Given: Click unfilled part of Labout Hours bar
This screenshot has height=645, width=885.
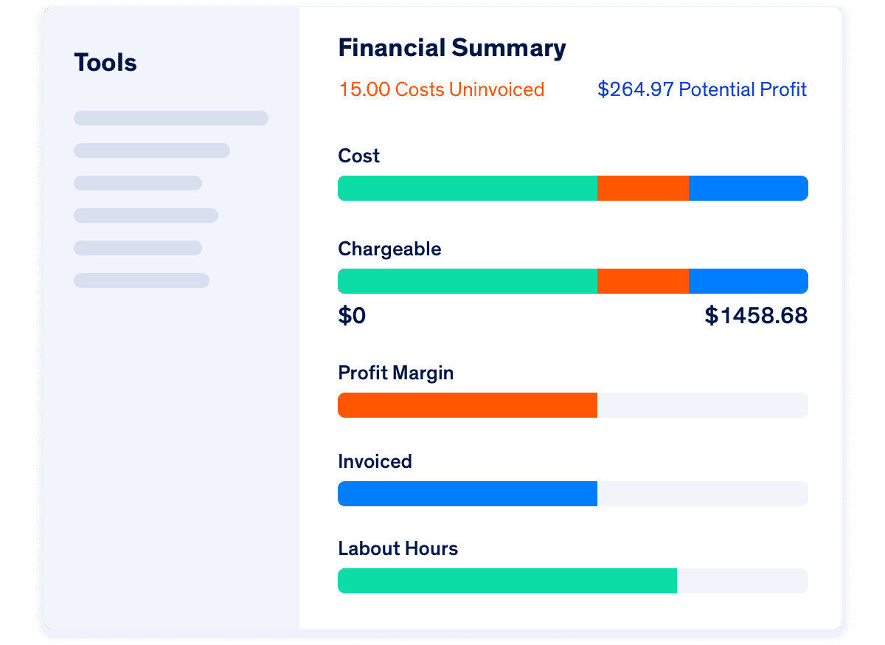Looking at the screenshot, I should [743, 581].
